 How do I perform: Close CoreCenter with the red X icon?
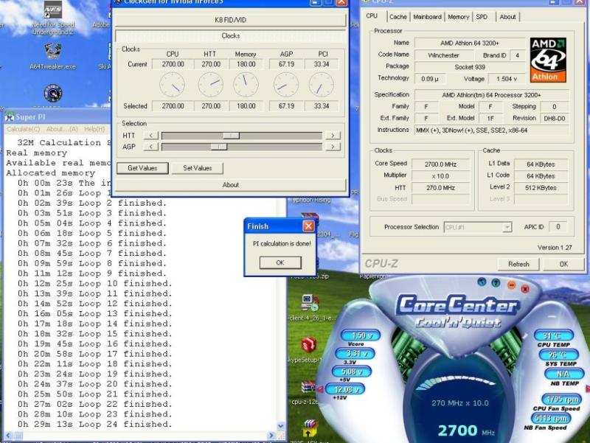point(525,289)
